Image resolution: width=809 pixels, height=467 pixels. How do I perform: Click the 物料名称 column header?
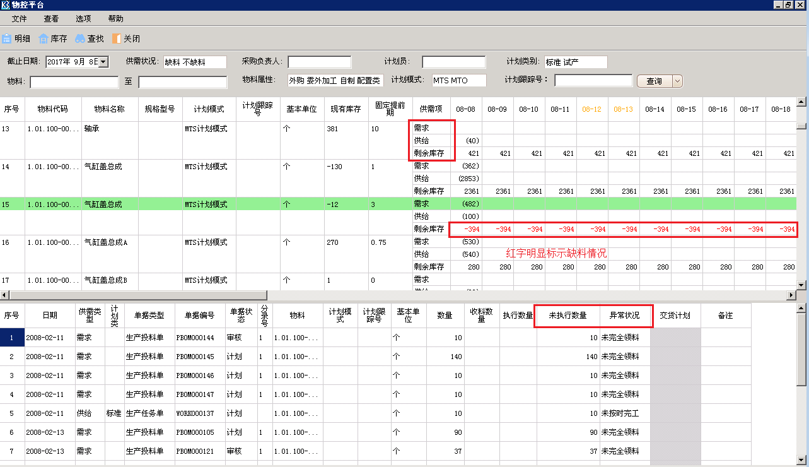[110, 109]
